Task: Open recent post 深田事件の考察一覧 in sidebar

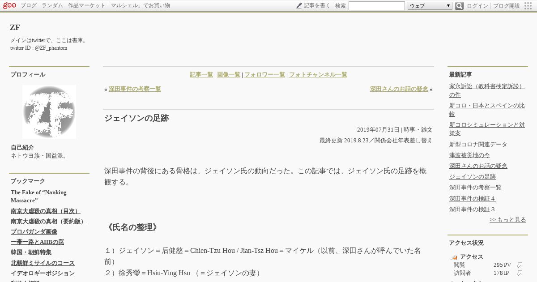Action: [475, 188]
